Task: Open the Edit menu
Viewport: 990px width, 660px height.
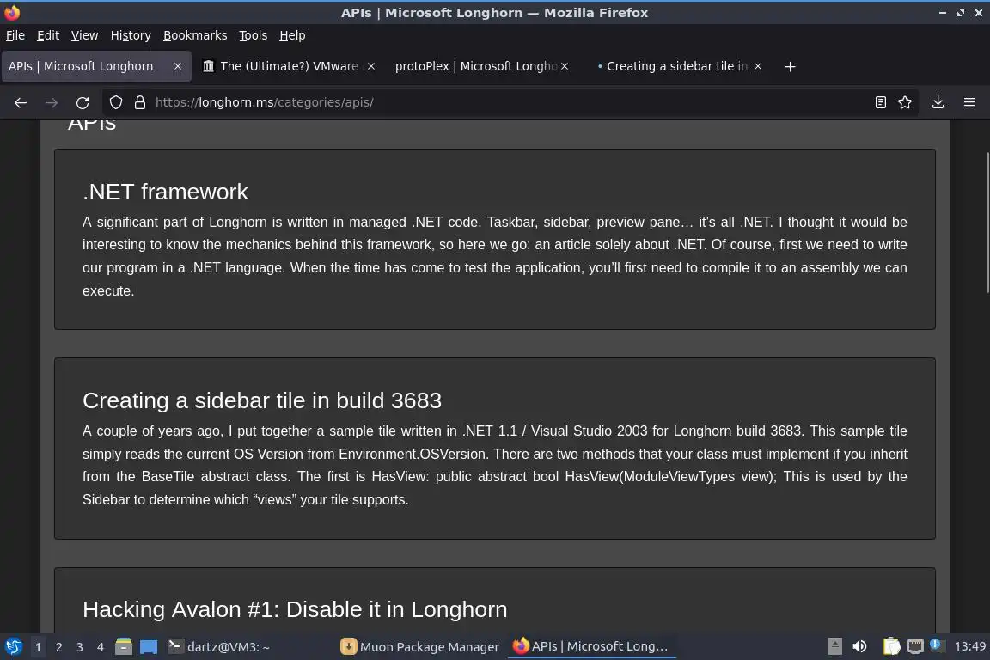Action: pyautogui.click(x=48, y=35)
